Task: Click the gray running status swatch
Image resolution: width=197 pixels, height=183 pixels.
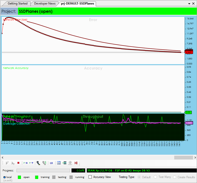Action: pyautogui.click(x=71, y=177)
